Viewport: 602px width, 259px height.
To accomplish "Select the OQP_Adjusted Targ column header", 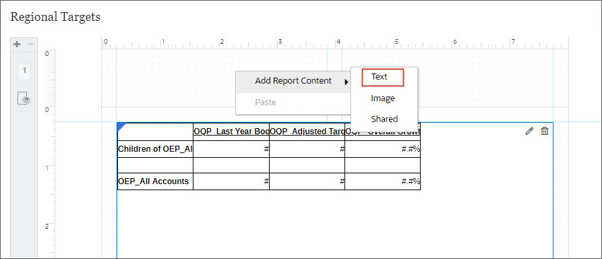I will tap(307, 132).
